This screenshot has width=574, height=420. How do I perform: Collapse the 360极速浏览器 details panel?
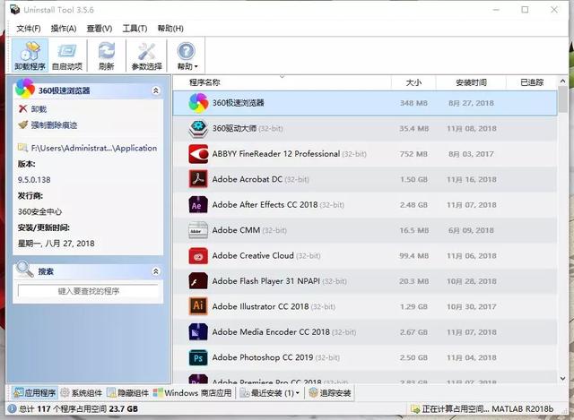[x=155, y=90]
